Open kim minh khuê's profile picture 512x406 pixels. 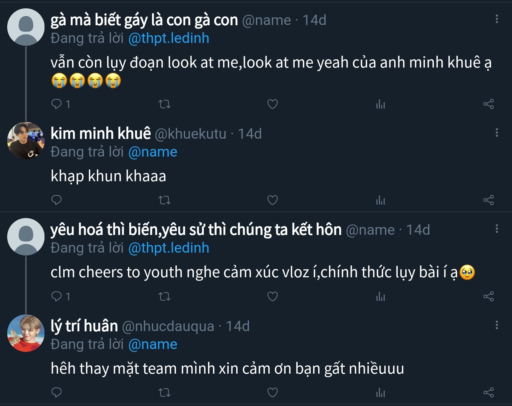(26, 141)
